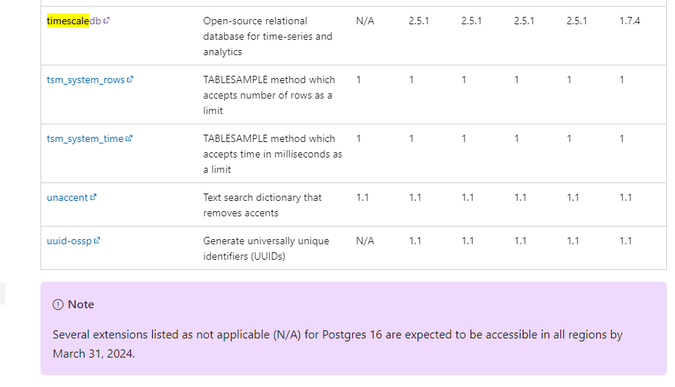
Task: Click the unaccent description cell
Action: click(262, 205)
